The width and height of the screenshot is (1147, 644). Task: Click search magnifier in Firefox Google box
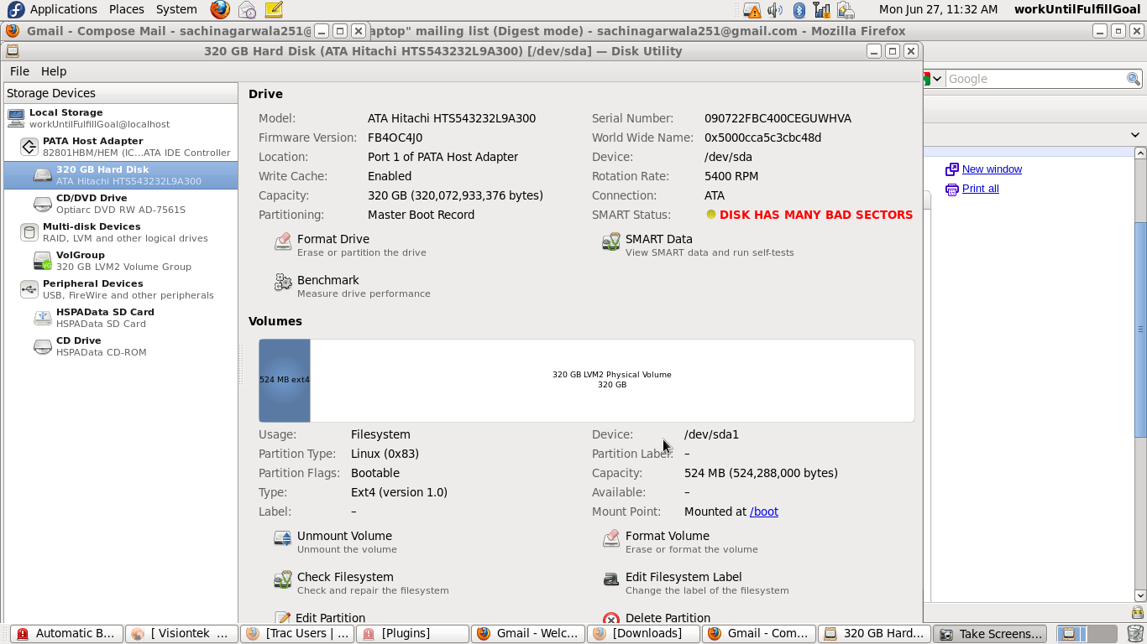1133,79
